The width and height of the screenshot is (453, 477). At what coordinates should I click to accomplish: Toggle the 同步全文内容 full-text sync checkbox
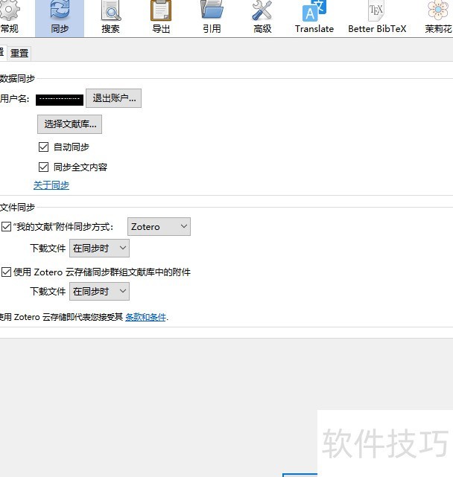coord(43,167)
